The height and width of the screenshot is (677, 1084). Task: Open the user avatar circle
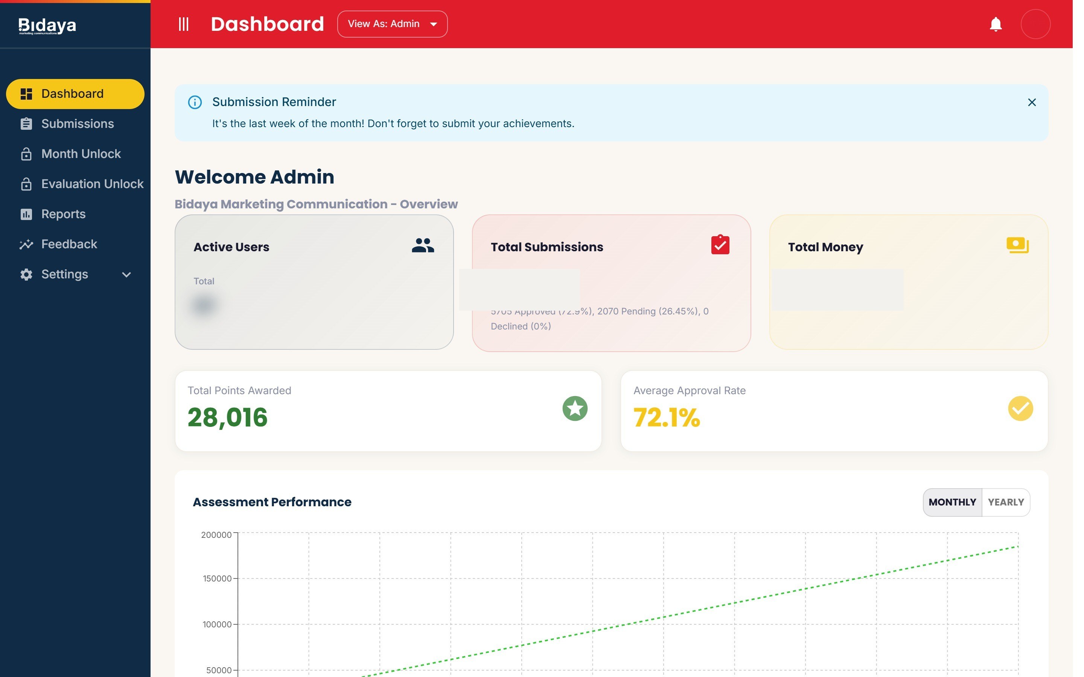point(1035,24)
